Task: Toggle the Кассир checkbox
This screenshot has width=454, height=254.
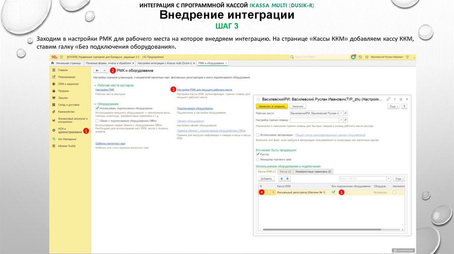Action: [x=258, y=154]
